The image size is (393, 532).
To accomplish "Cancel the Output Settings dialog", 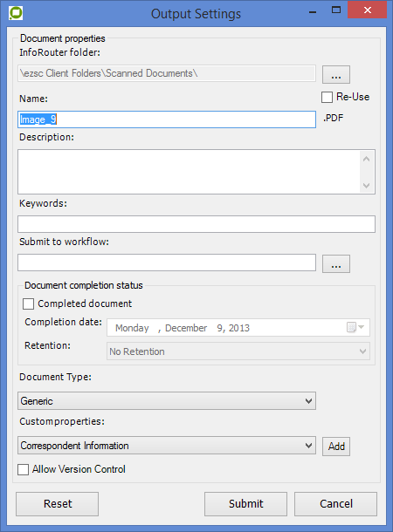I will pyautogui.click(x=335, y=504).
